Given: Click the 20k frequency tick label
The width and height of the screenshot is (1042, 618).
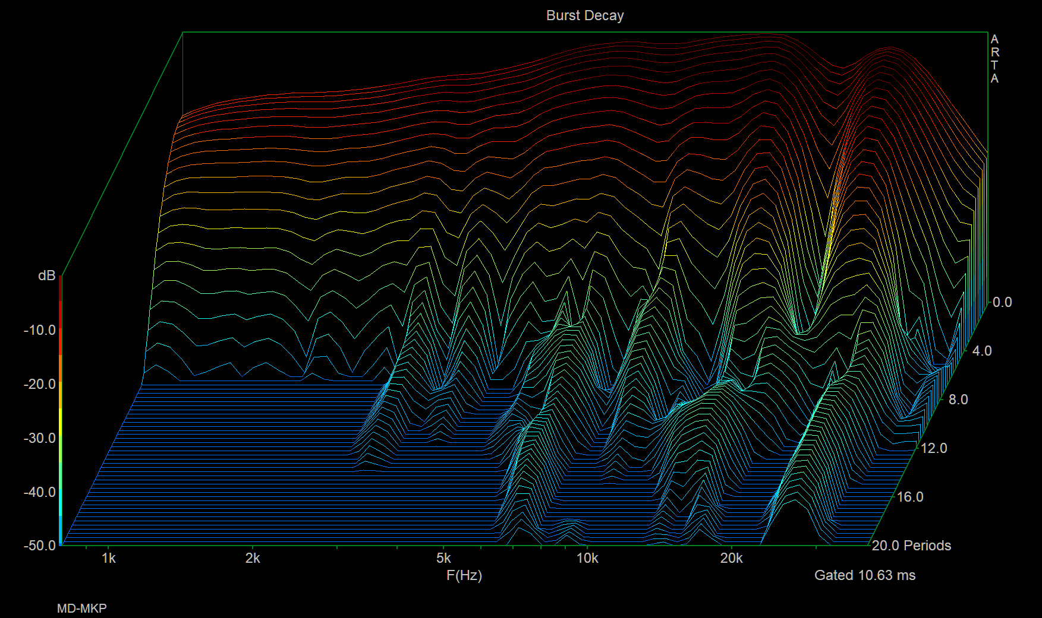Looking at the screenshot, I should click(x=731, y=558).
